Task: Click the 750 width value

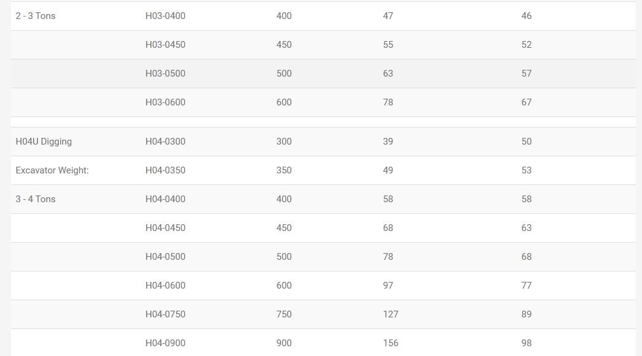Action: click(284, 314)
